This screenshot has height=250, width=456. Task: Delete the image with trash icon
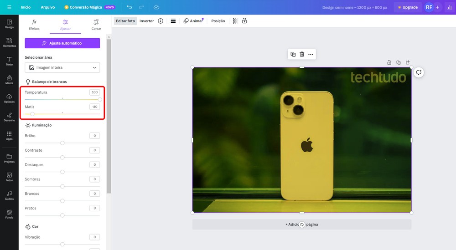302,54
